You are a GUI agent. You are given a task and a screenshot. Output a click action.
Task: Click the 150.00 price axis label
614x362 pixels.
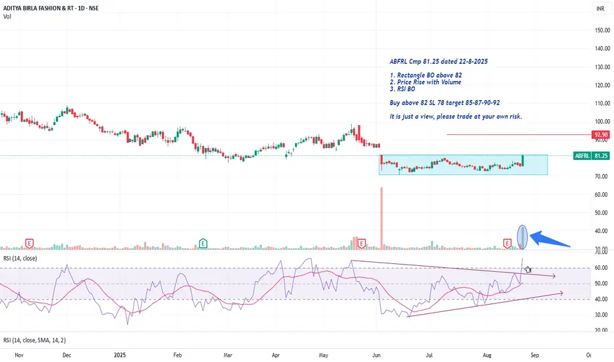602,30
